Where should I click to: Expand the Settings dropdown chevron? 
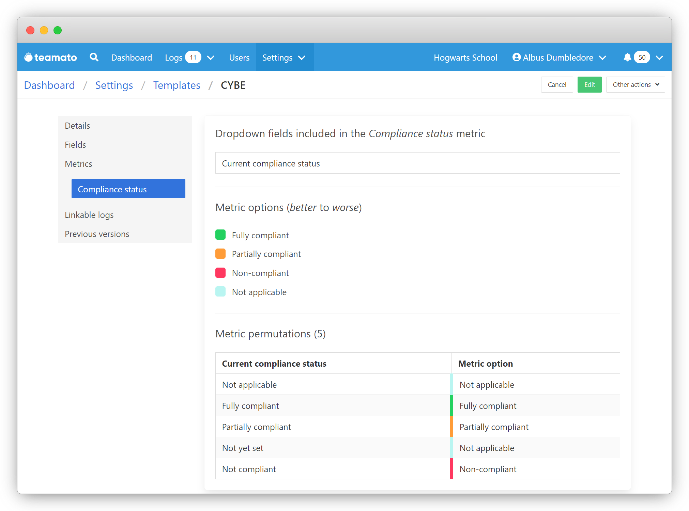pyautogui.click(x=302, y=58)
